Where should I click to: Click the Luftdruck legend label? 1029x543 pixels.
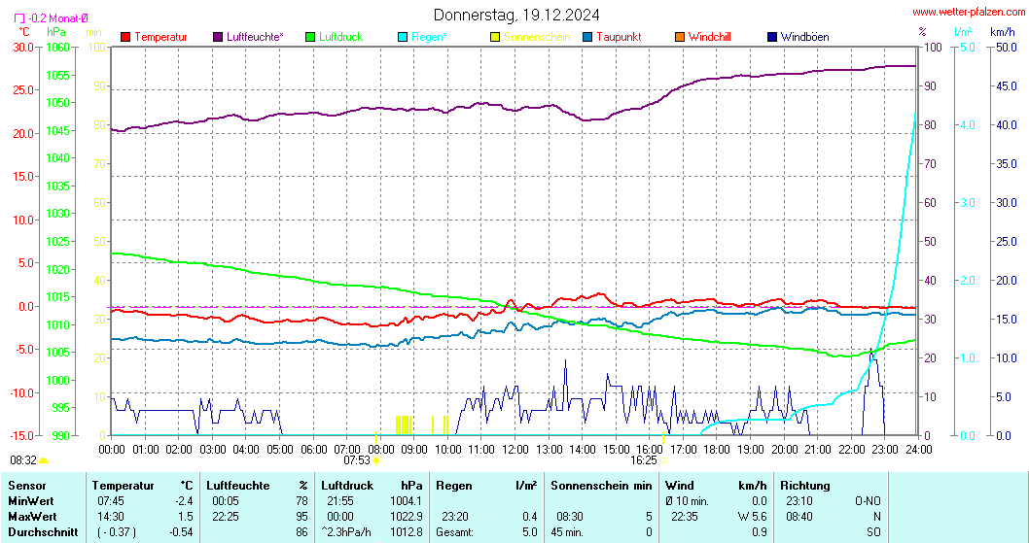click(341, 37)
